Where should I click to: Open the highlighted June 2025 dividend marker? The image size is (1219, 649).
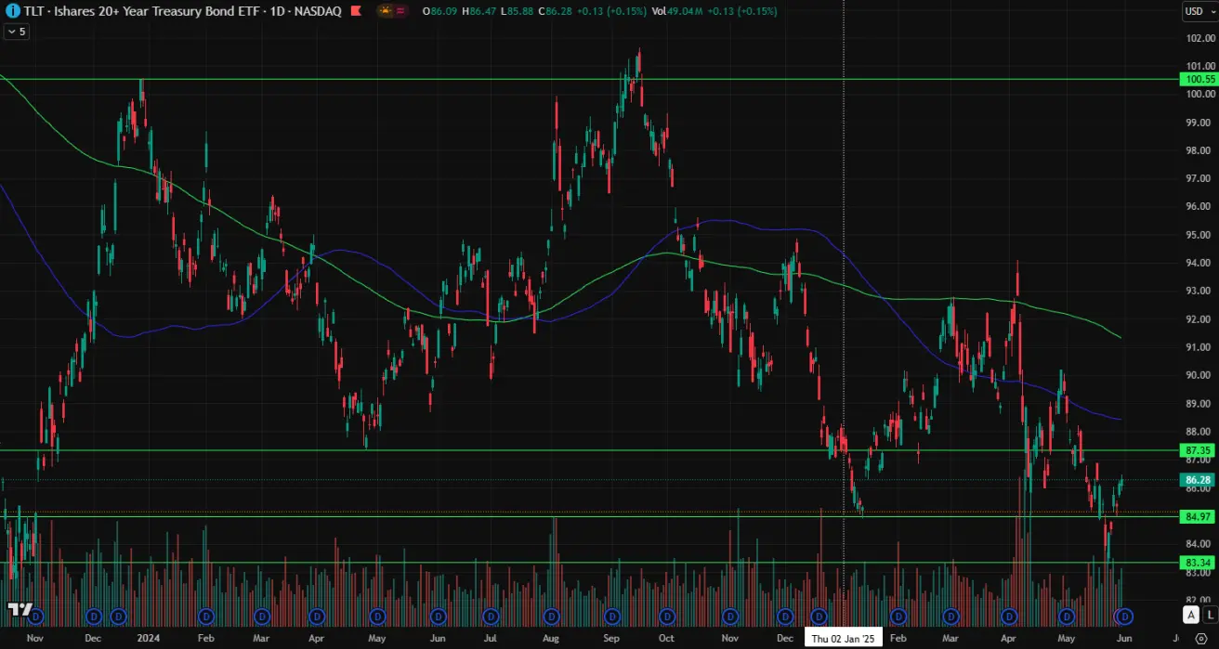[1125, 615]
